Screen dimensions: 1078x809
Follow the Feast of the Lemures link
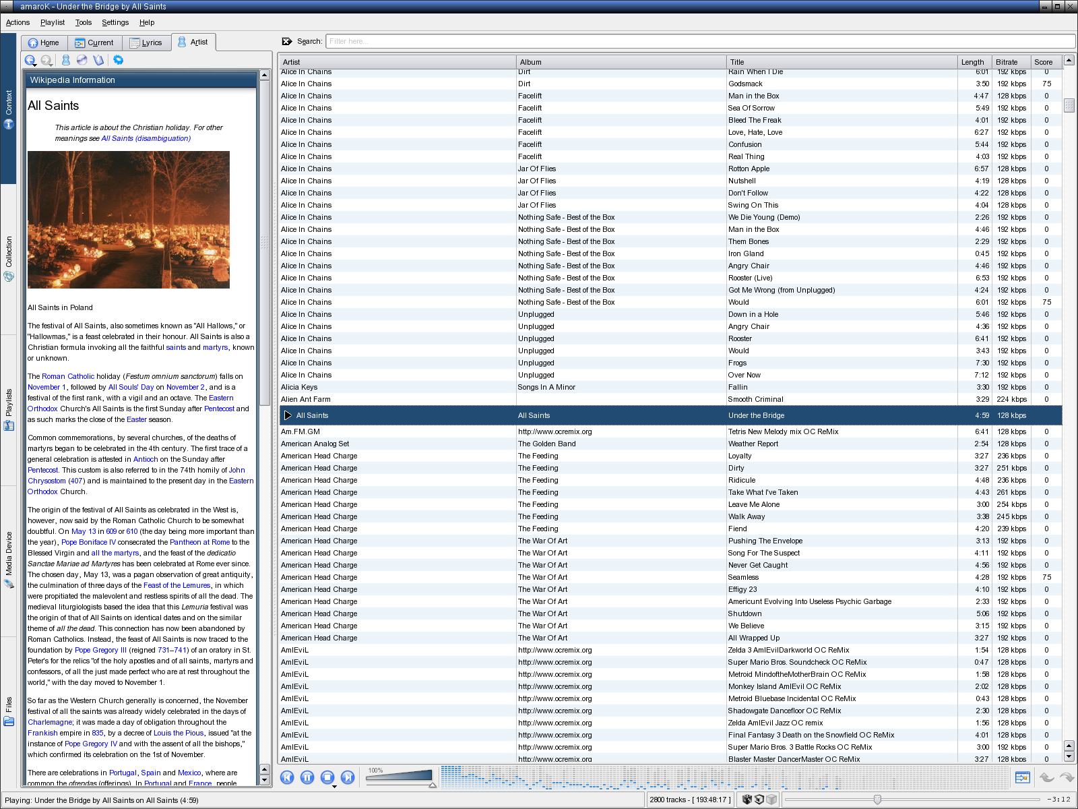point(177,585)
